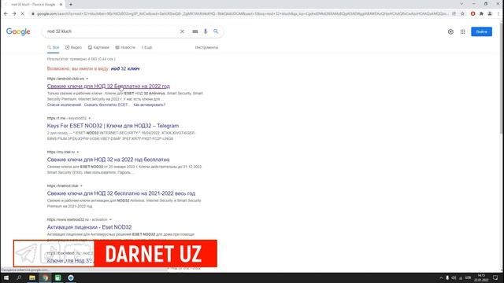504x283 pixels.
Task: Expand the my-soal.ru result dropdown arrow
Action: click(x=78, y=152)
